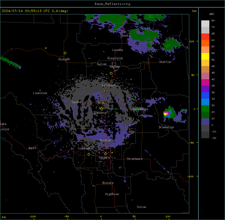Select the yellow diamond marker above Calgary label
Viewport: 225px width, 220px height.
tap(106, 154)
